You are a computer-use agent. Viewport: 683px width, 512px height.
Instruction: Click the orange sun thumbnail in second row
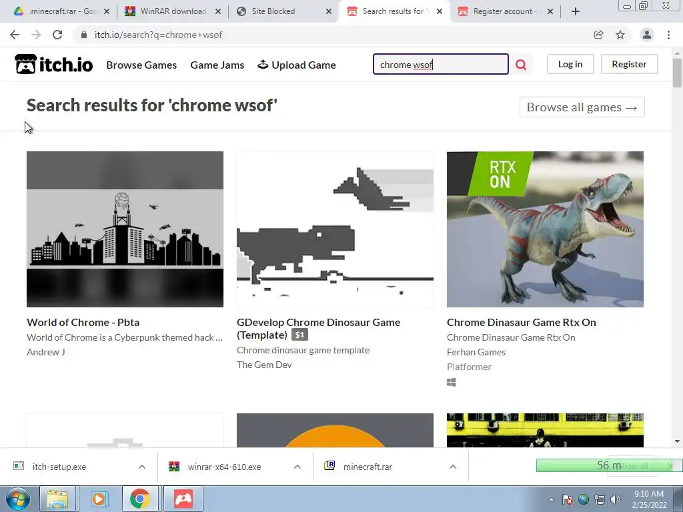point(335,430)
